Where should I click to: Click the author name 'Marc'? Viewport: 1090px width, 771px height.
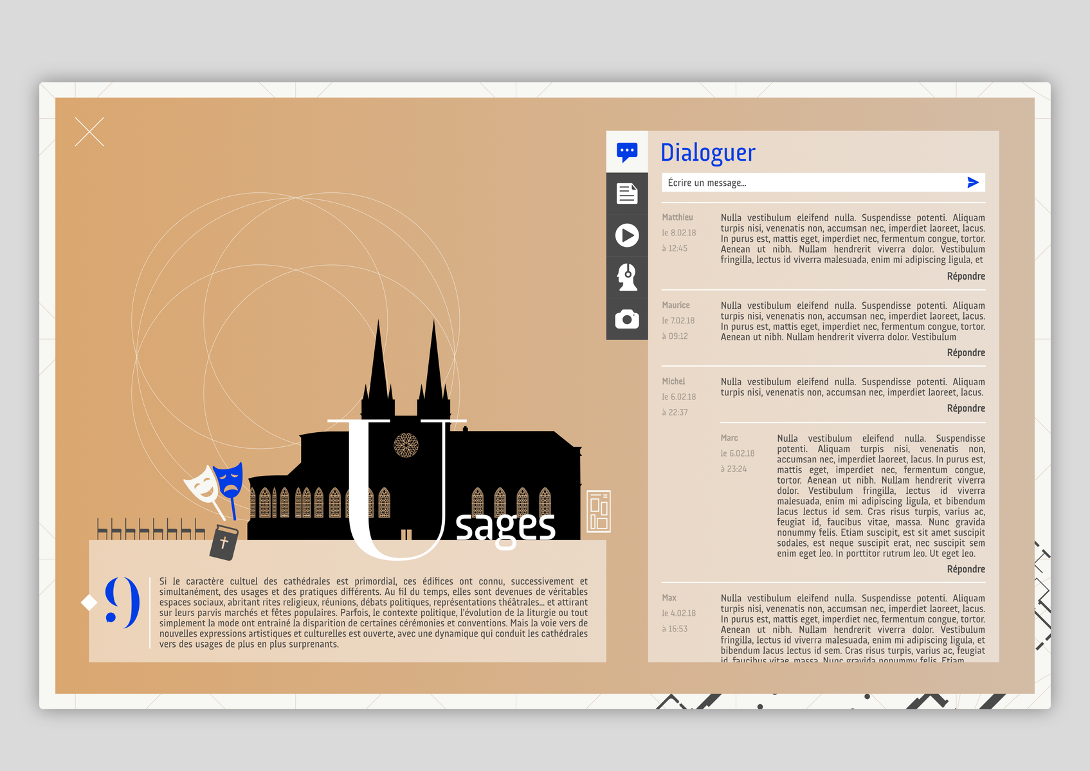[729, 438]
